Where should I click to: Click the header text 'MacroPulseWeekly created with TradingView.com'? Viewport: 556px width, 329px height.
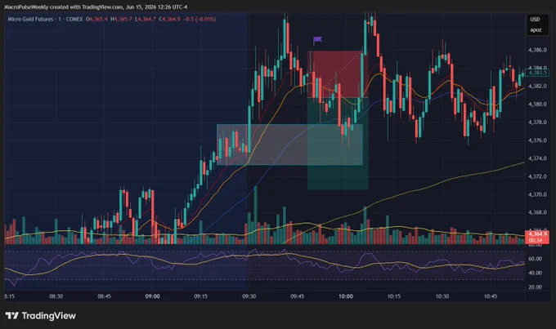click(63, 7)
